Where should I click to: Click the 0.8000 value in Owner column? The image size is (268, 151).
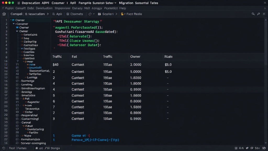point(136,101)
